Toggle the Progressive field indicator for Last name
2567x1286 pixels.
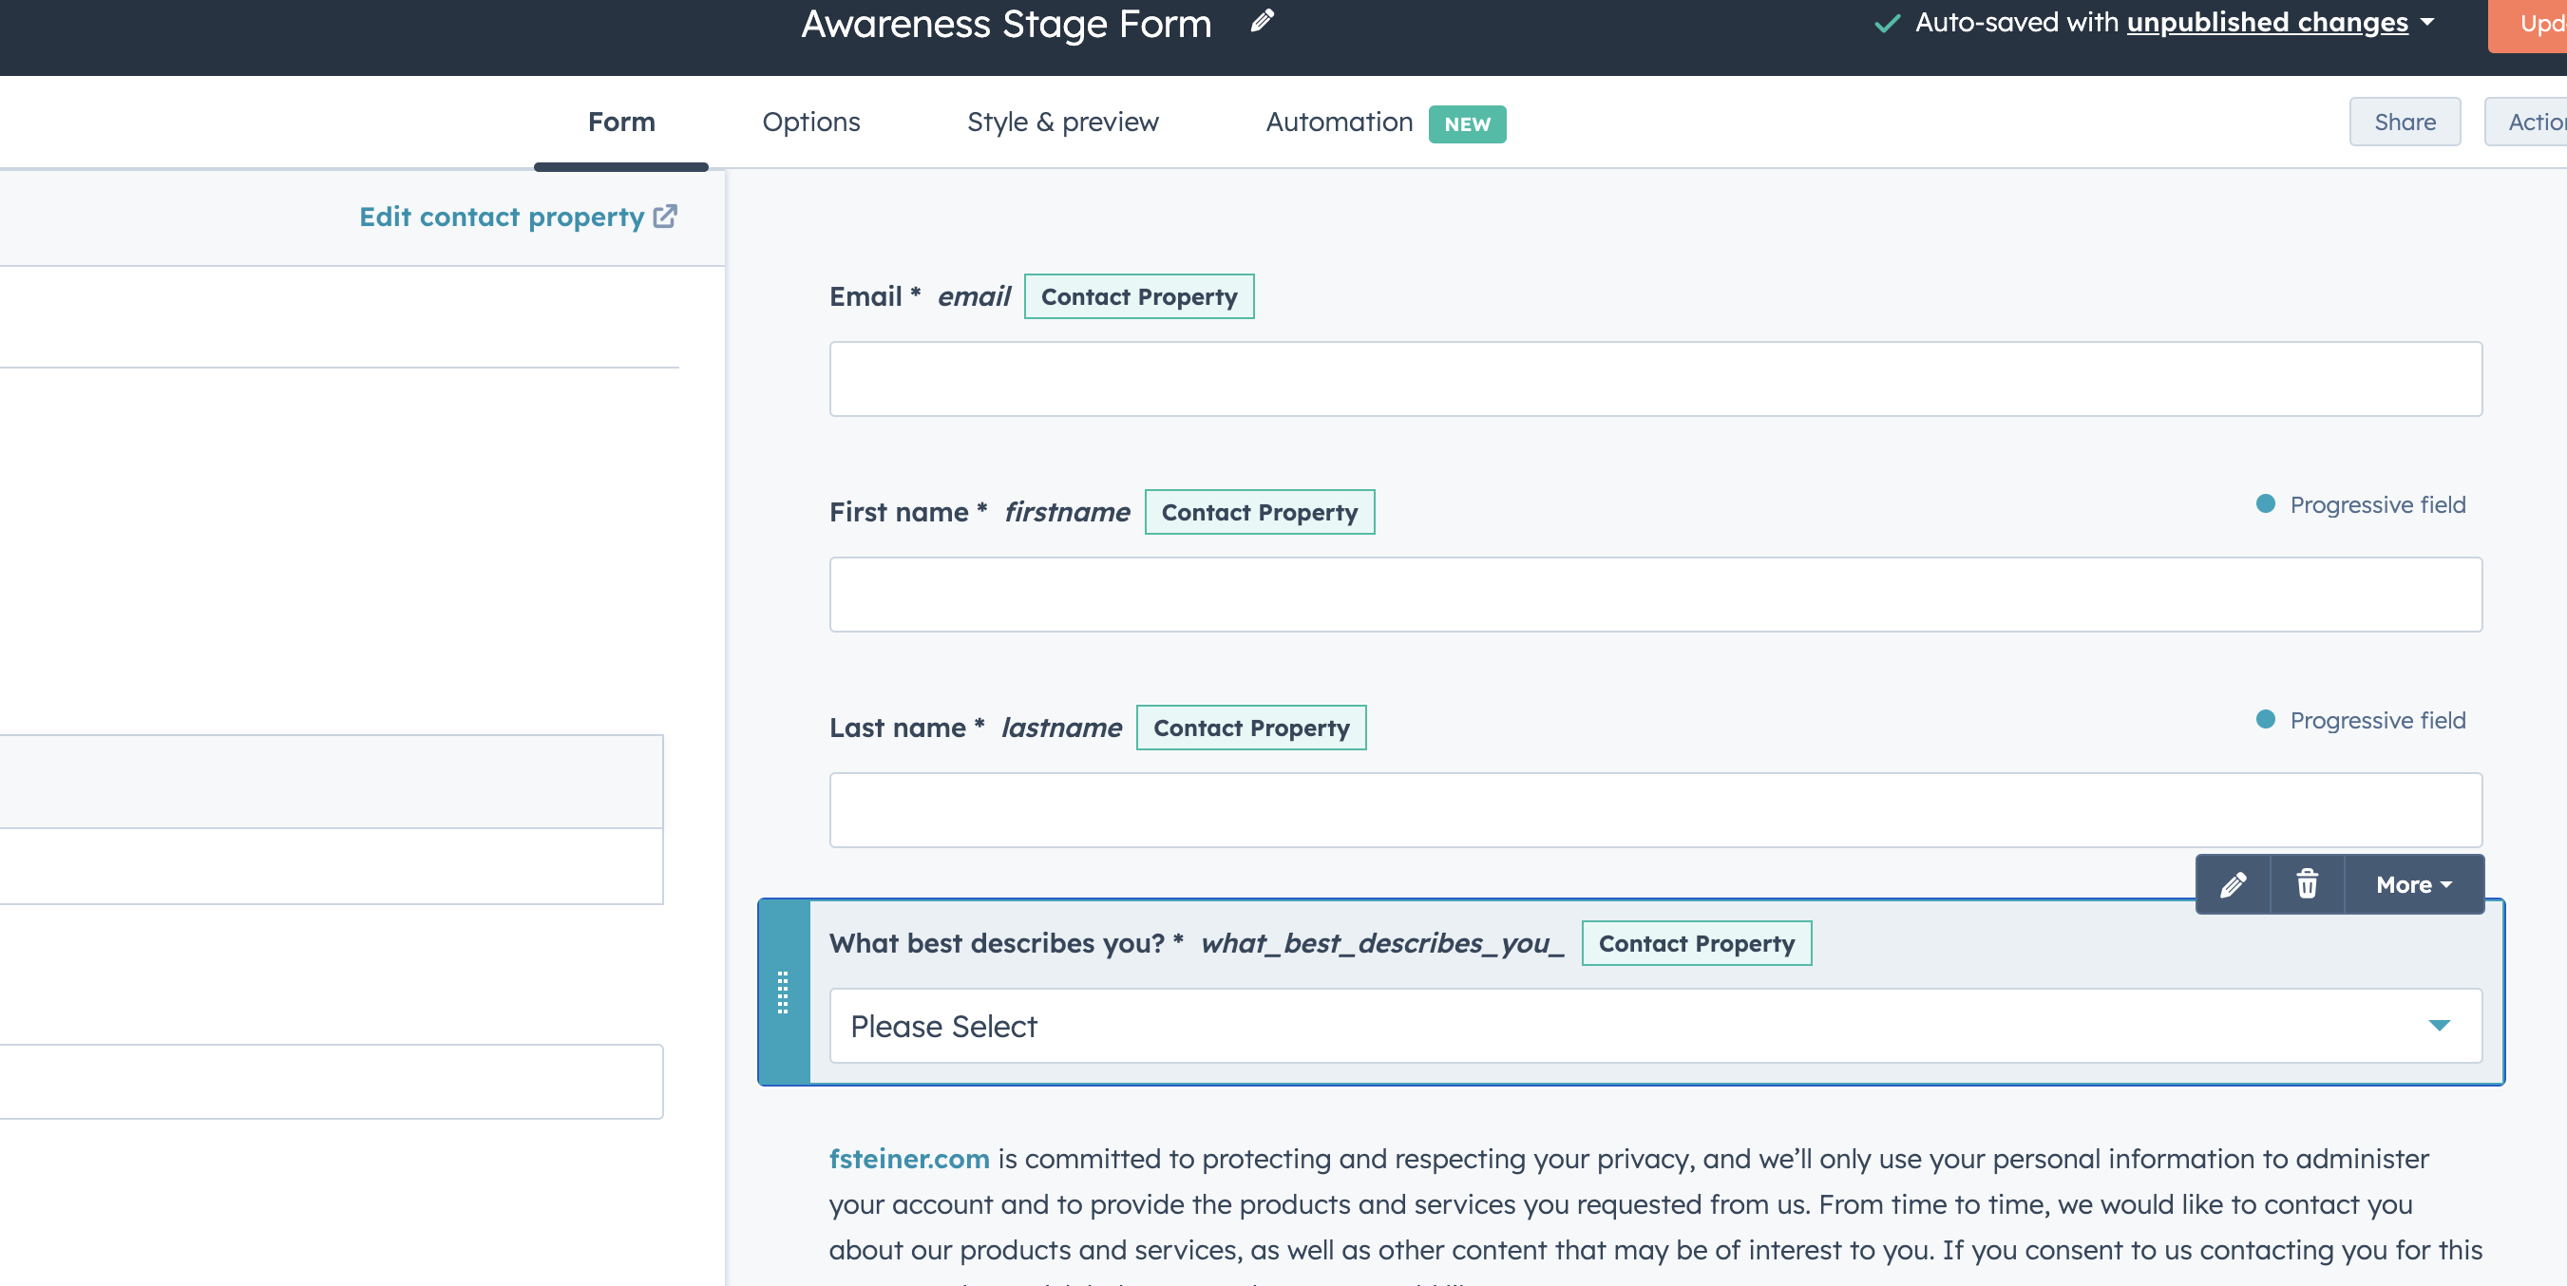[x=2264, y=719]
